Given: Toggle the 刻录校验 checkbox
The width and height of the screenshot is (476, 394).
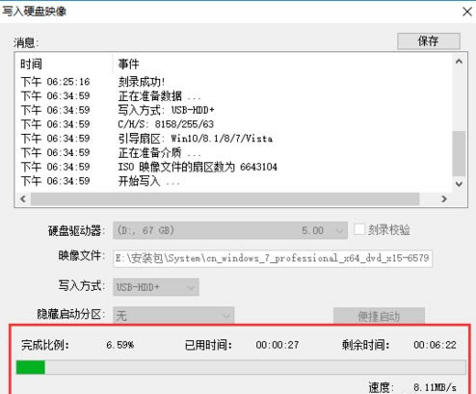Looking at the screenshot, I should point(359,229).
